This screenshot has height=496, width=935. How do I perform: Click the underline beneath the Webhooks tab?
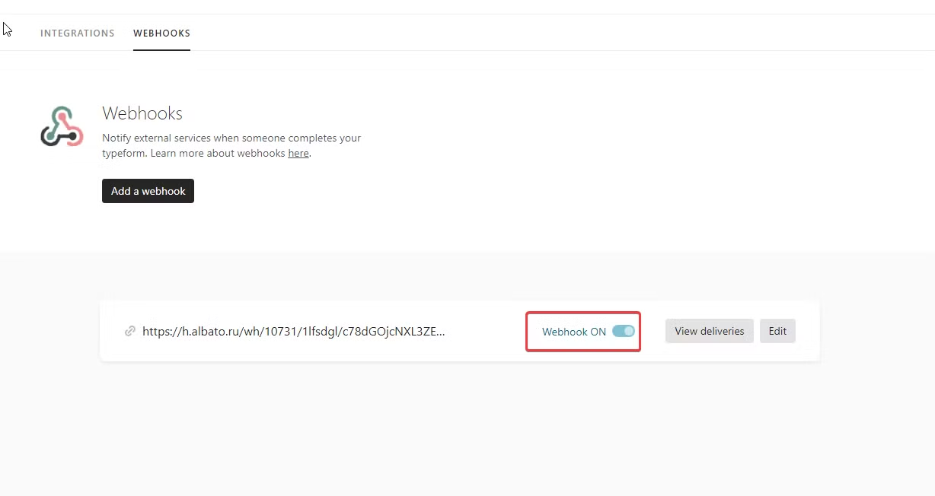coord(161,50)
